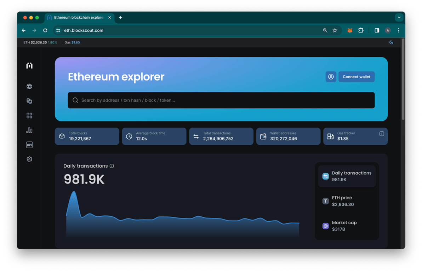Open explorer settings with the gear icon
This screenshot has height=271, width=422.
(x=29, y=159)
